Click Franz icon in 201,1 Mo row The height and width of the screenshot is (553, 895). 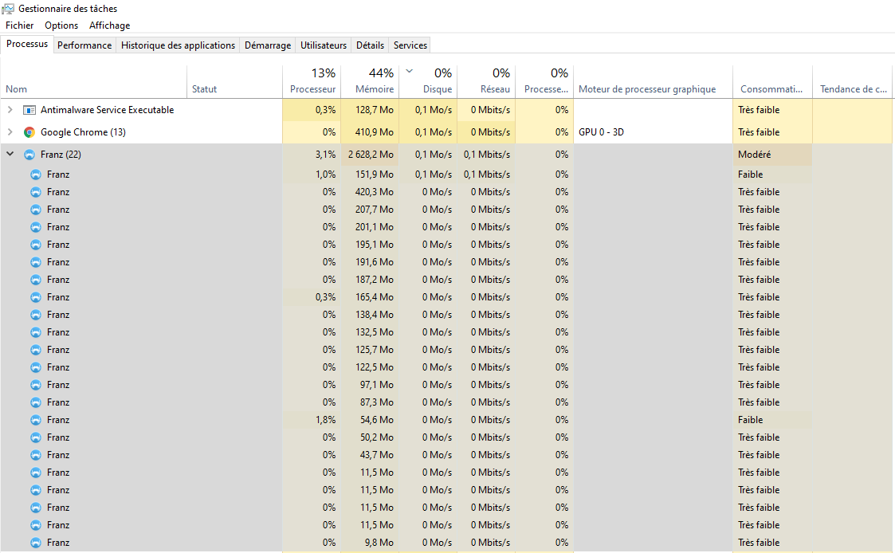(x=35, y=227)
